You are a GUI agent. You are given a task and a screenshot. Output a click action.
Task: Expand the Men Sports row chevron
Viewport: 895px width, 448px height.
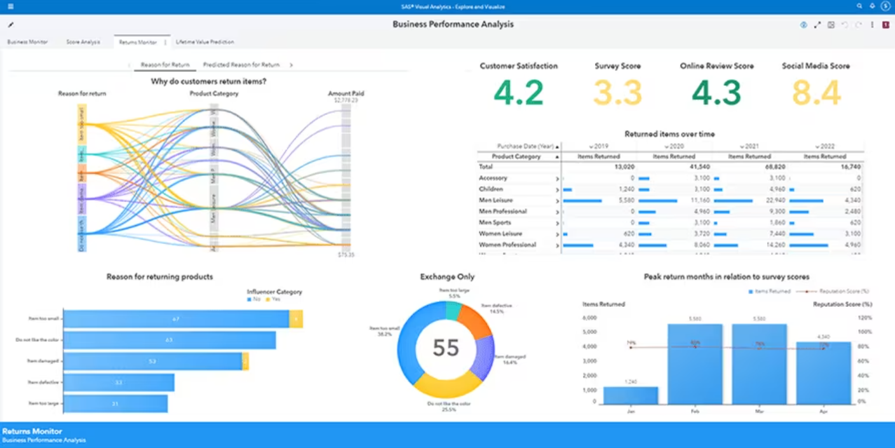[557, 223]
